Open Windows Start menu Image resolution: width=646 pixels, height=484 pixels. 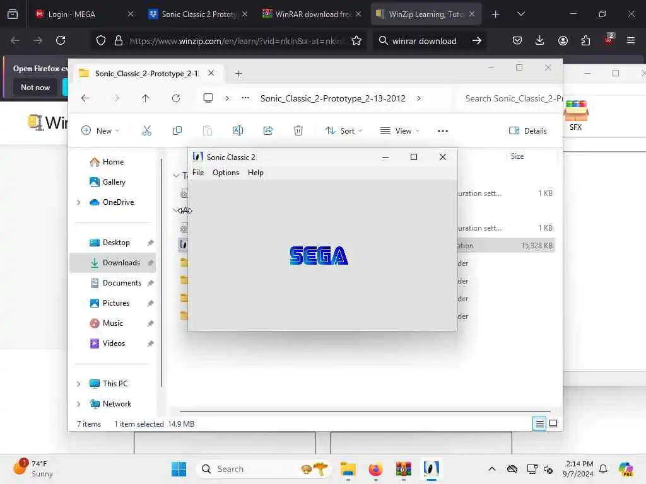tap(179, 469)
